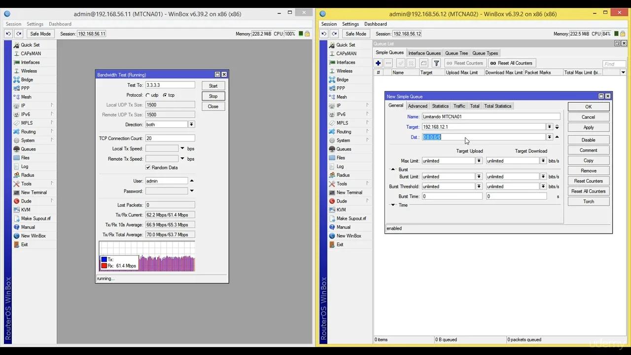Click the redo icon in right WinBox toolbar
631x355 pixels.
[334, 34]
